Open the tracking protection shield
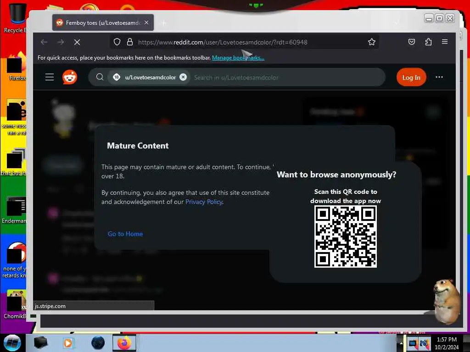Image resolution: width=470 pixels, height=352 pixels. coord(117,42)
